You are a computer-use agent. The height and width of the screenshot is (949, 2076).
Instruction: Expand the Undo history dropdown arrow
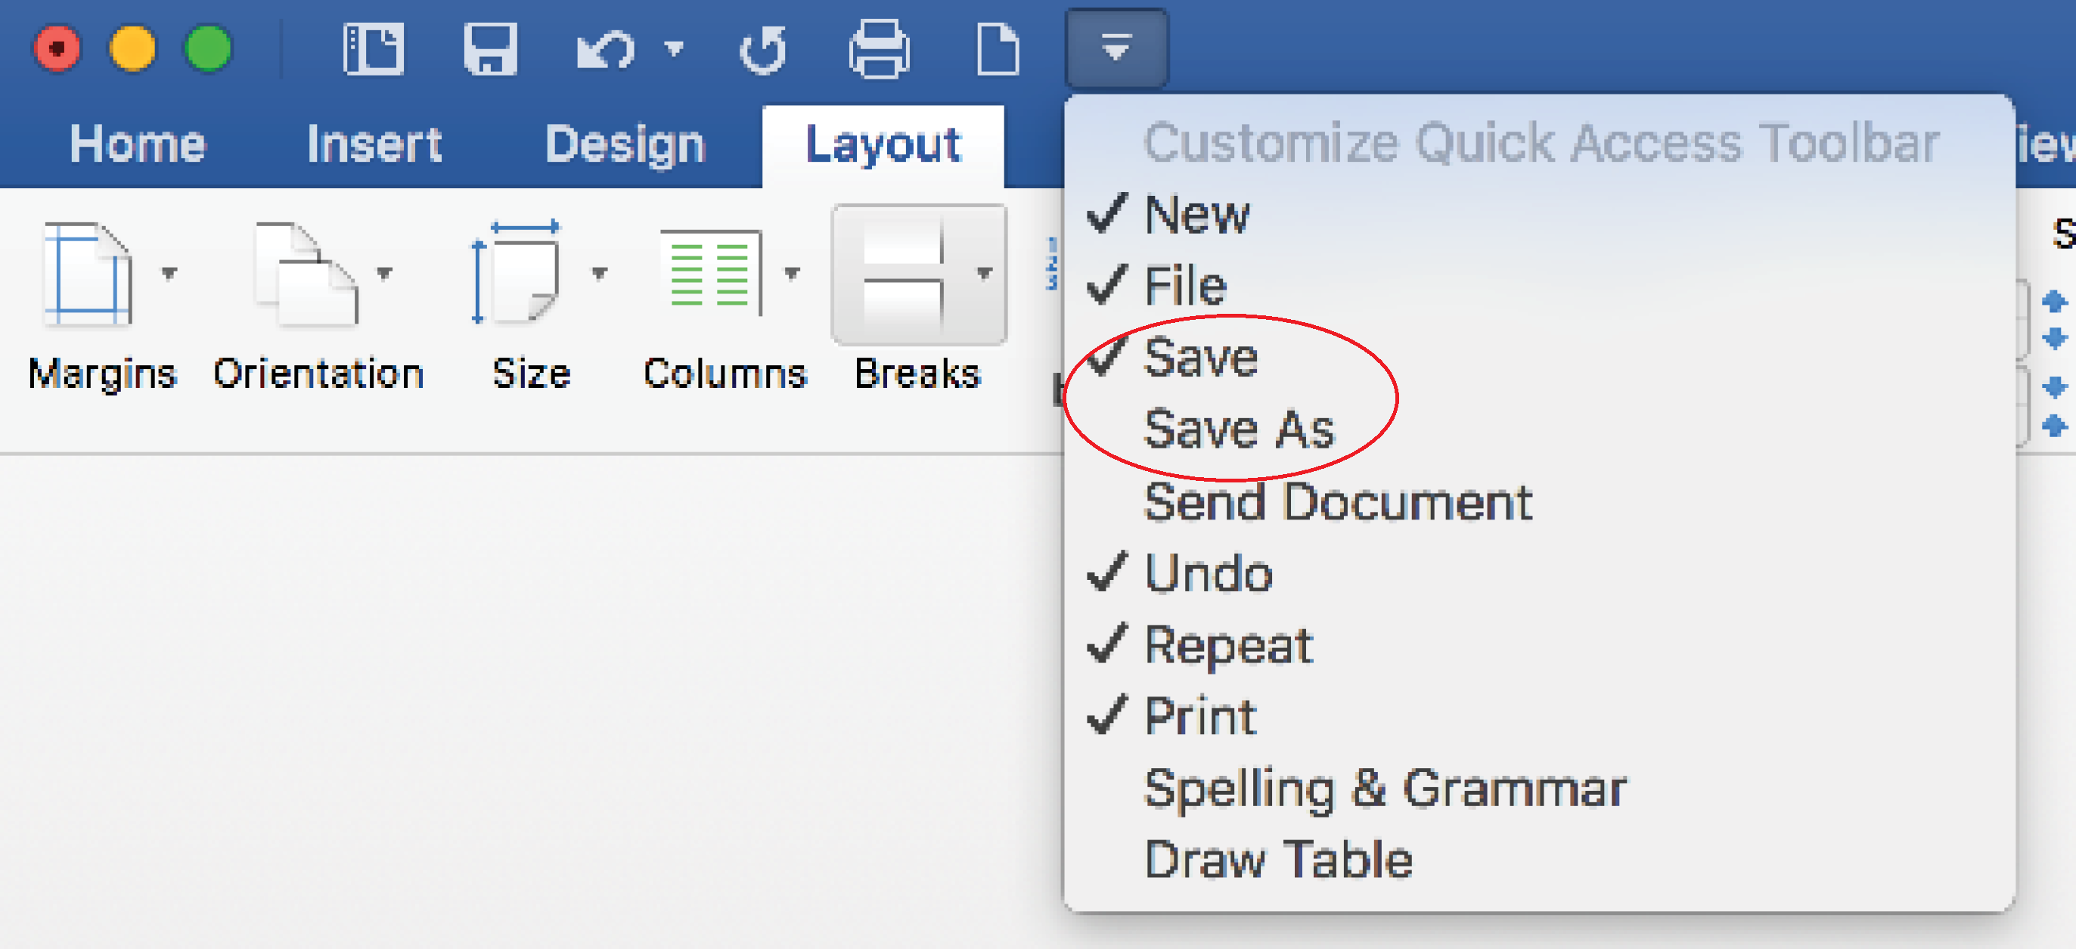click(674, 49)
